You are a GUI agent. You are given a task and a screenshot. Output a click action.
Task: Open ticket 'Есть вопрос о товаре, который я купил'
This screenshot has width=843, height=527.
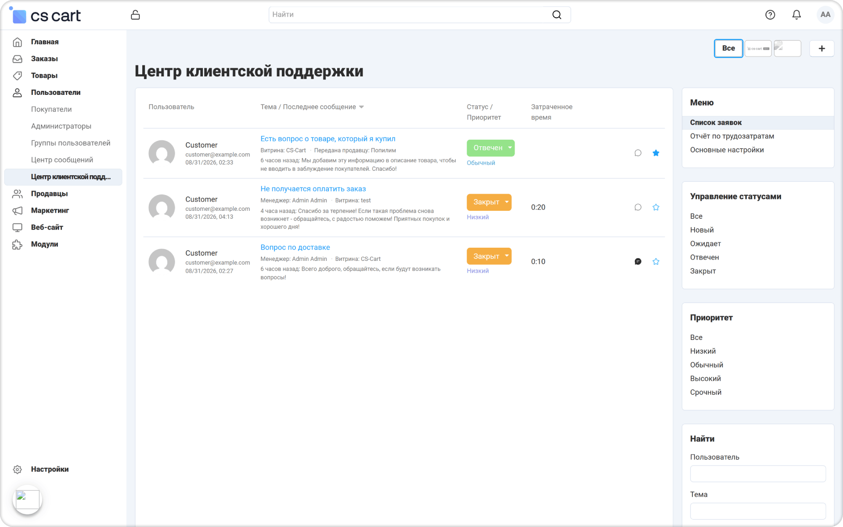pyautogui.click(x=328, y=139)
